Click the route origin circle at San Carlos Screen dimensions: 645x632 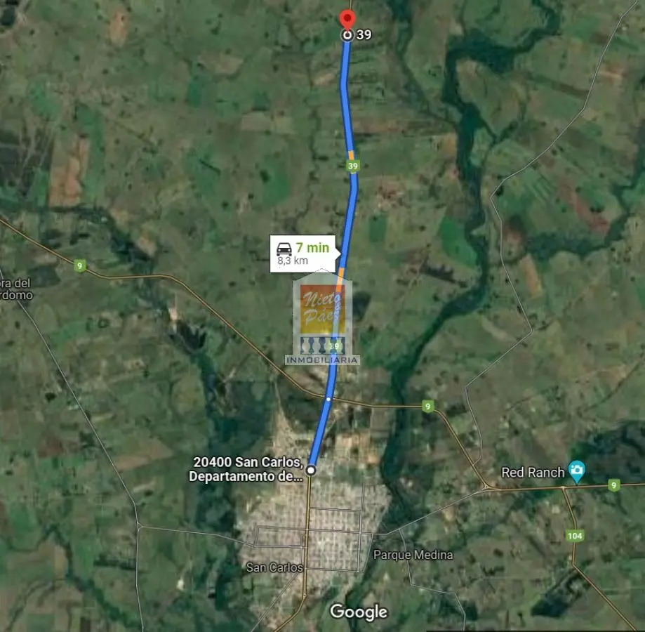pyautogui.click(x=312, y=470)
